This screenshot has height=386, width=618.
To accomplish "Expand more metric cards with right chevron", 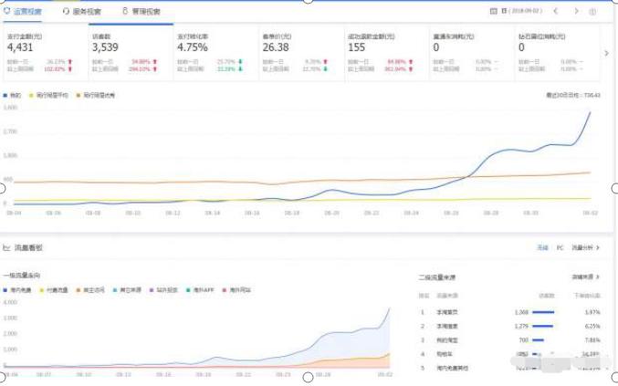I will tap(607, 53).
